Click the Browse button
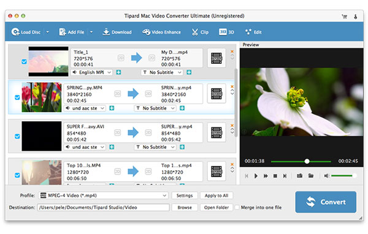This screenshot has height=234, width=368. tap(185, 208)
